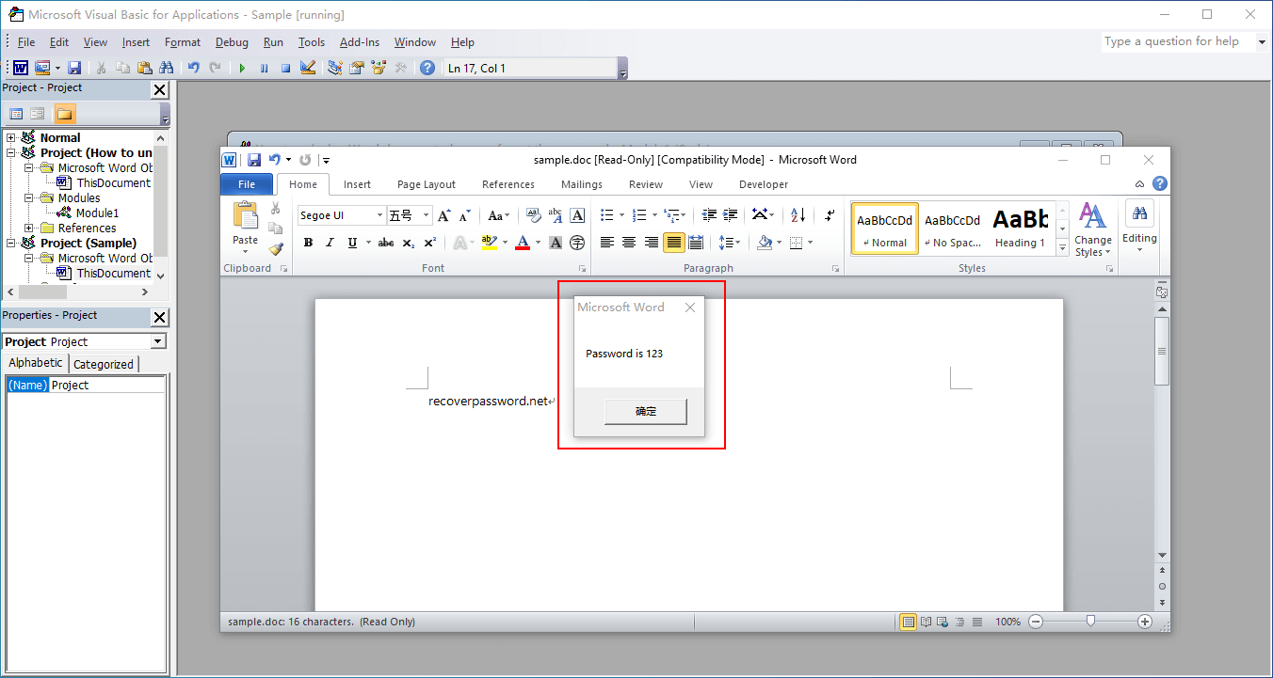
Task: Click the Find binoculars icon in VBA toolbar
Action: 167,68
